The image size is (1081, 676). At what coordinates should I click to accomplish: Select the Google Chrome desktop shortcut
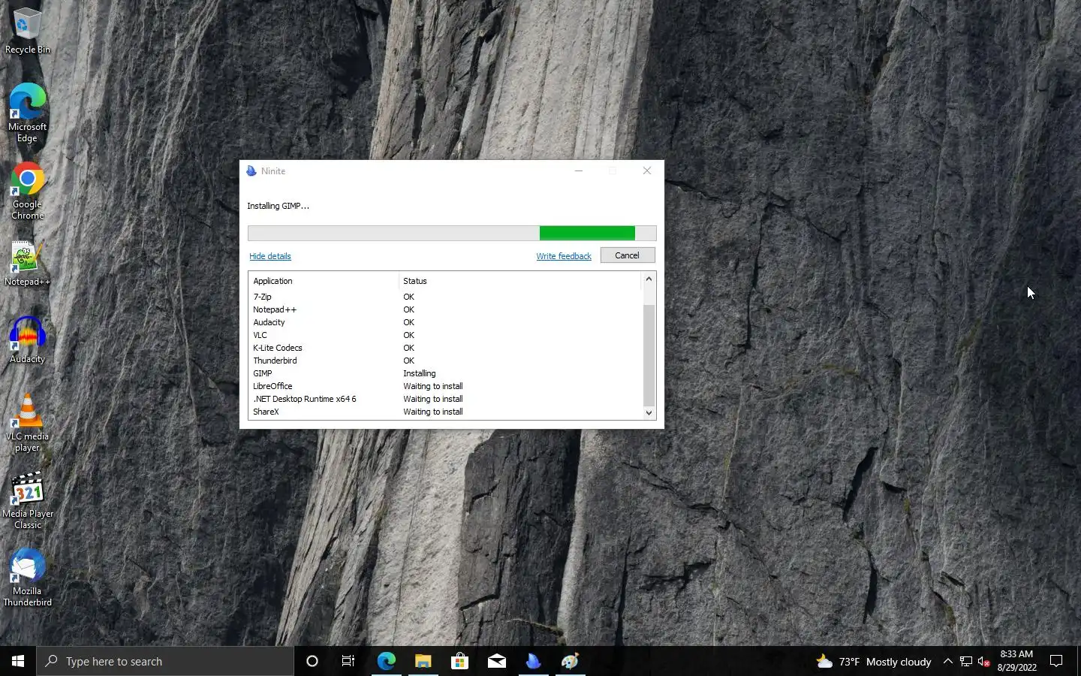[27, 191]
